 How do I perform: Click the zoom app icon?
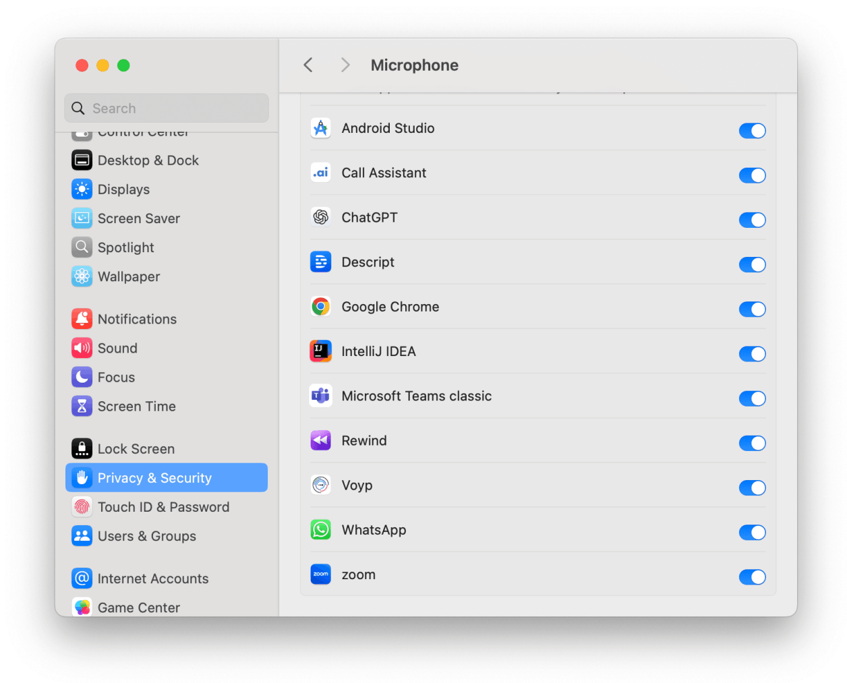[x=320, y=574]
